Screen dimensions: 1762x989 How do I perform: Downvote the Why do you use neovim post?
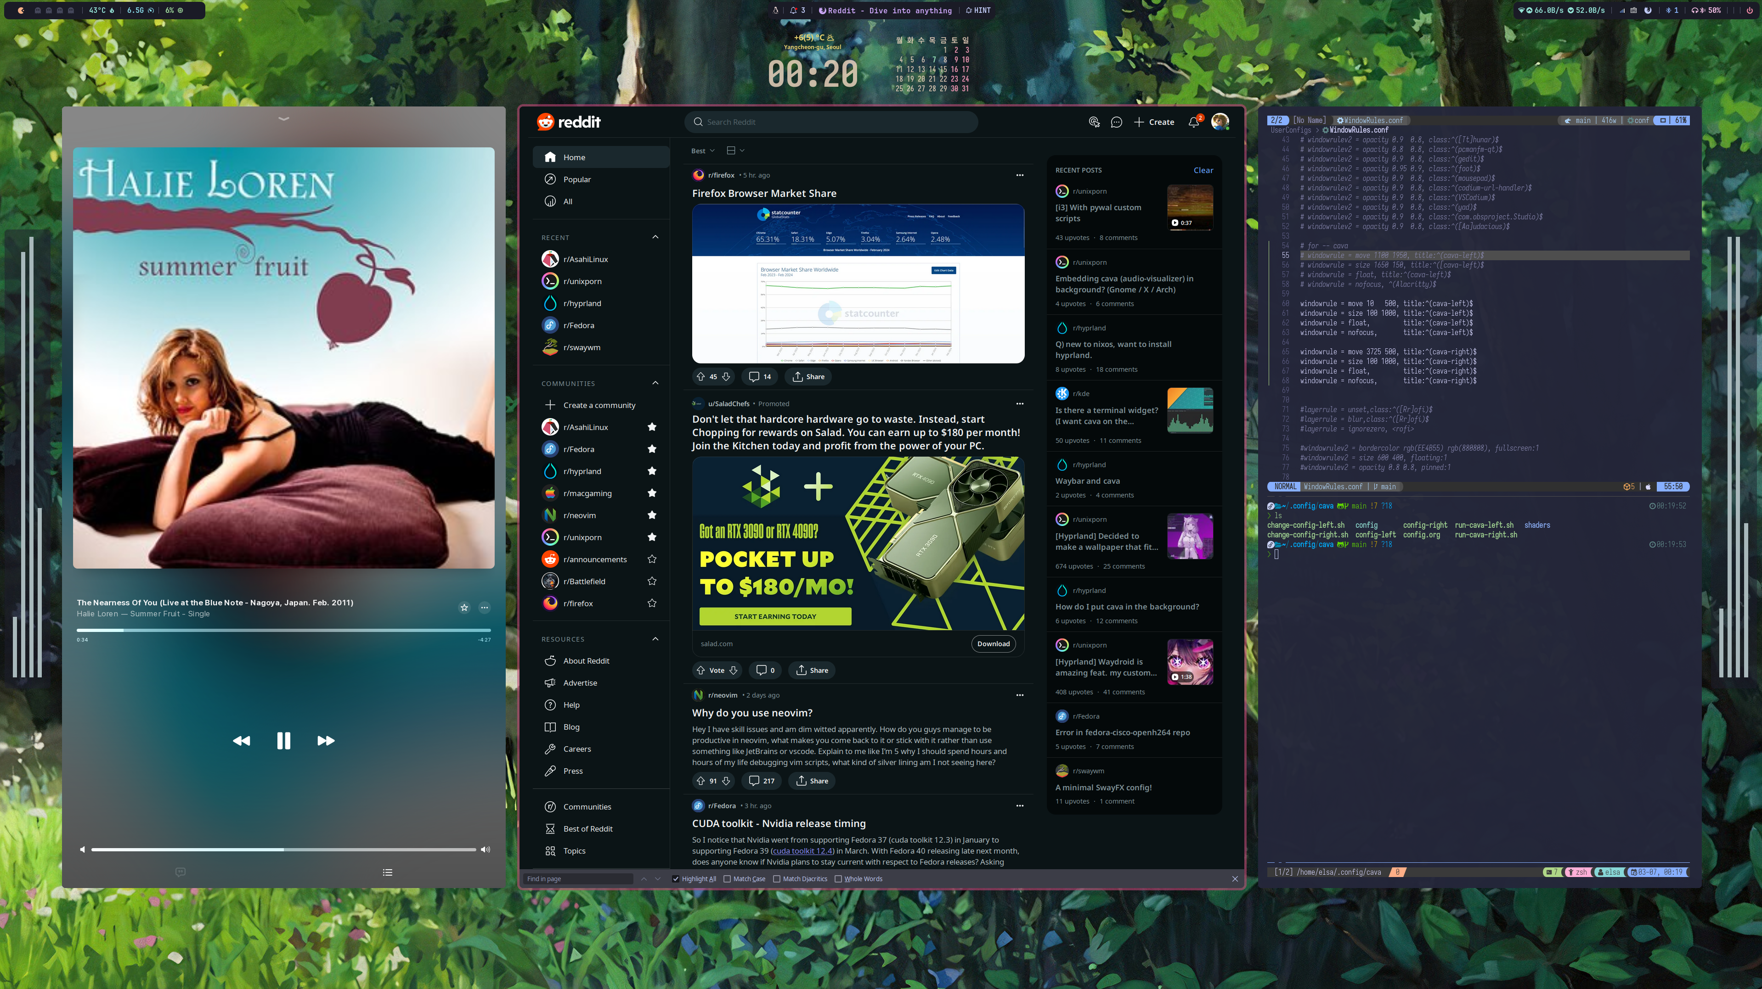(x=726, y=781)
